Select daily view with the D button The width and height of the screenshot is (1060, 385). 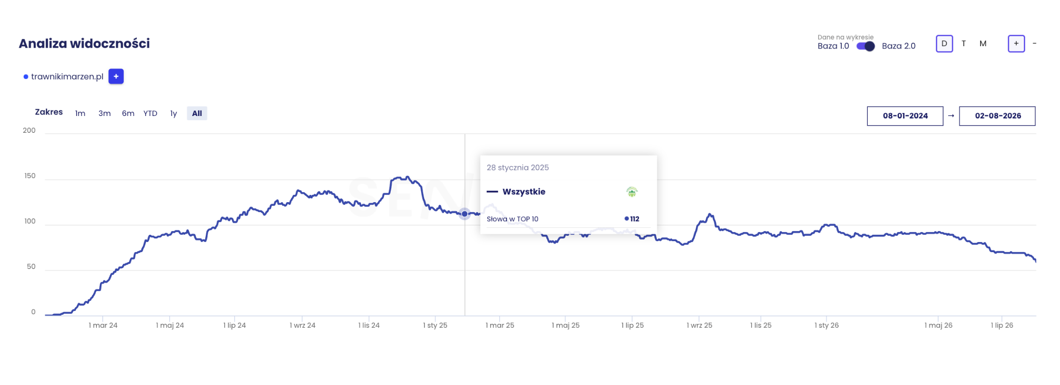944,44
